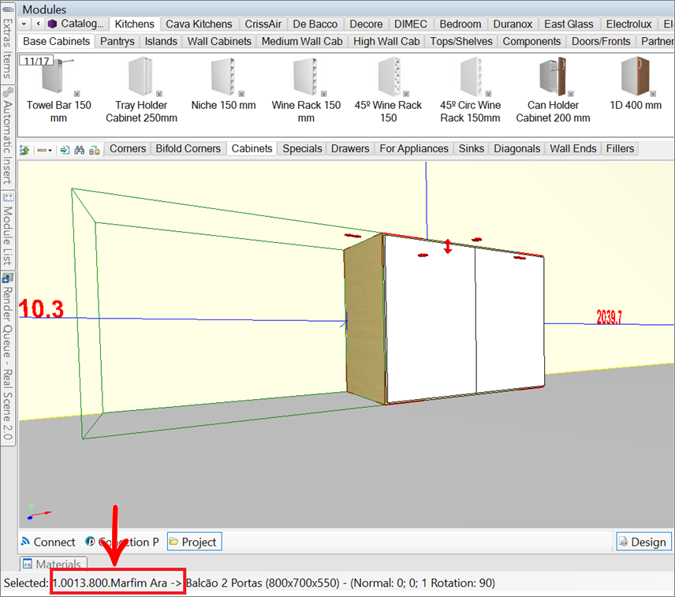Expand options for Towel Bar 150 mm
The height and width of the screenshot is (597, 675).
point(76,93)
